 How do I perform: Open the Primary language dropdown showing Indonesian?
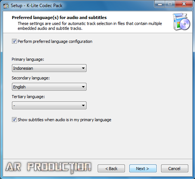(x=49, y=68)
